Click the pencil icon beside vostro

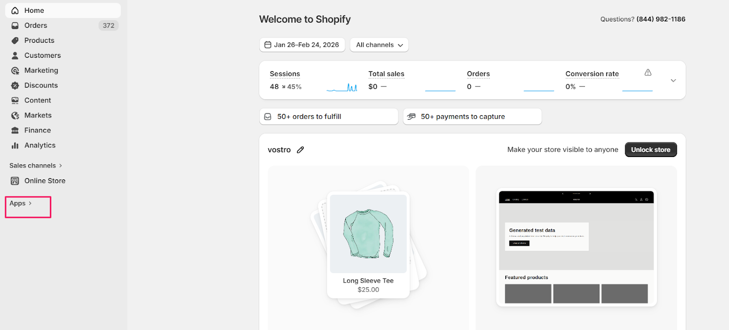300,150
